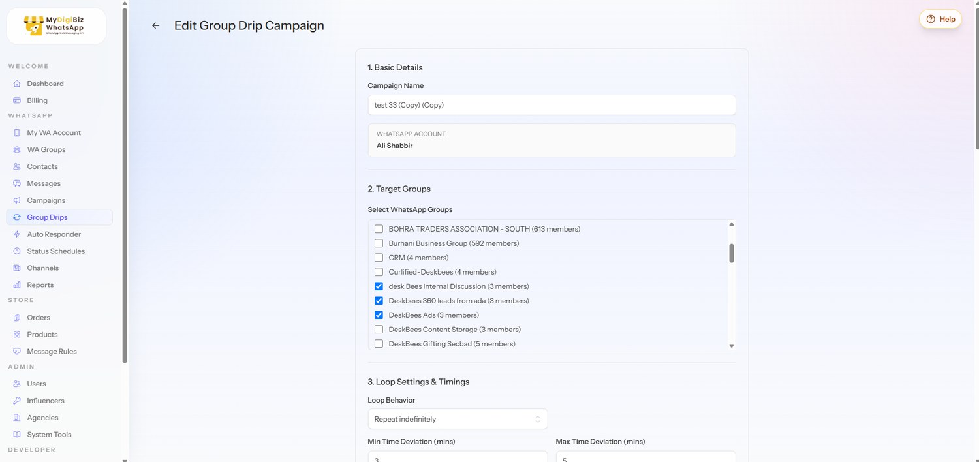The width and height of the screenshot is (979, 462).
Task: Select Group Drips menu item
Action: point(59,217)
